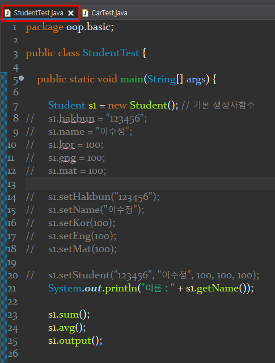Click 'sum' method call on line 23

click(69, 315)
